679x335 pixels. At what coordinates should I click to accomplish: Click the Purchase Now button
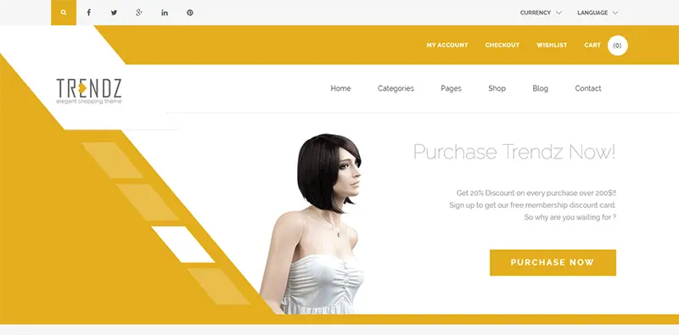tap(553, 262)
